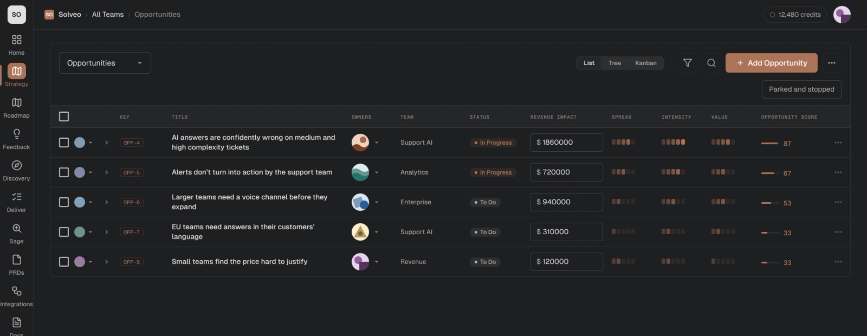
Task: Open the PRDs document icon
Action: (x=17, y=260)
